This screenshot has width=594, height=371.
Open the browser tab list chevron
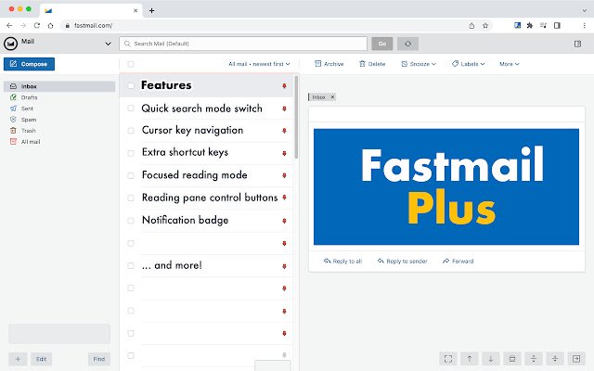tap(584, 10)
